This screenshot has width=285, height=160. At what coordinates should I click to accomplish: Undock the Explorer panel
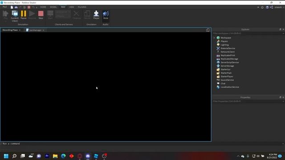pyautogui.click(x=280, y=29)
